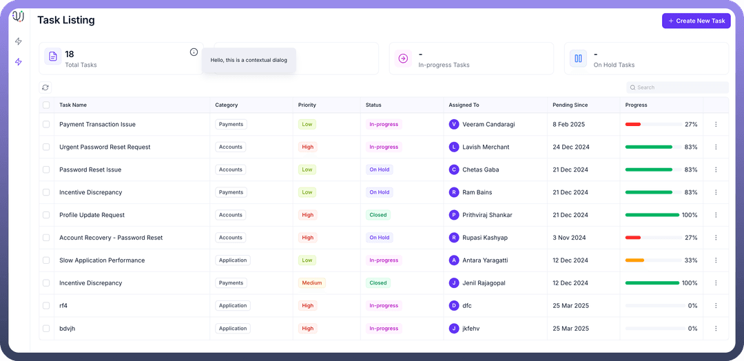Focus the Search input field
Viewport: 744px width, 361px height.
tap(680, 87)
